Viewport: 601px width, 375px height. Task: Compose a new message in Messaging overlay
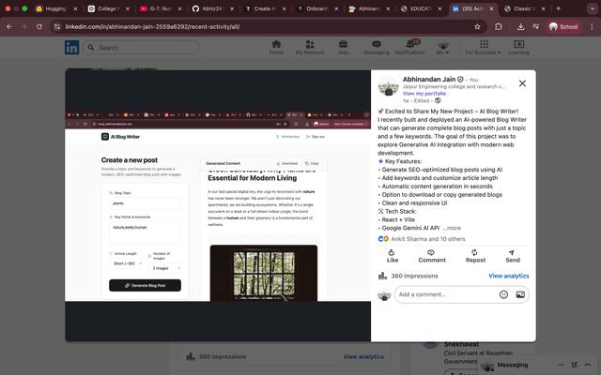pyautogui.click(x=574, y=365)
